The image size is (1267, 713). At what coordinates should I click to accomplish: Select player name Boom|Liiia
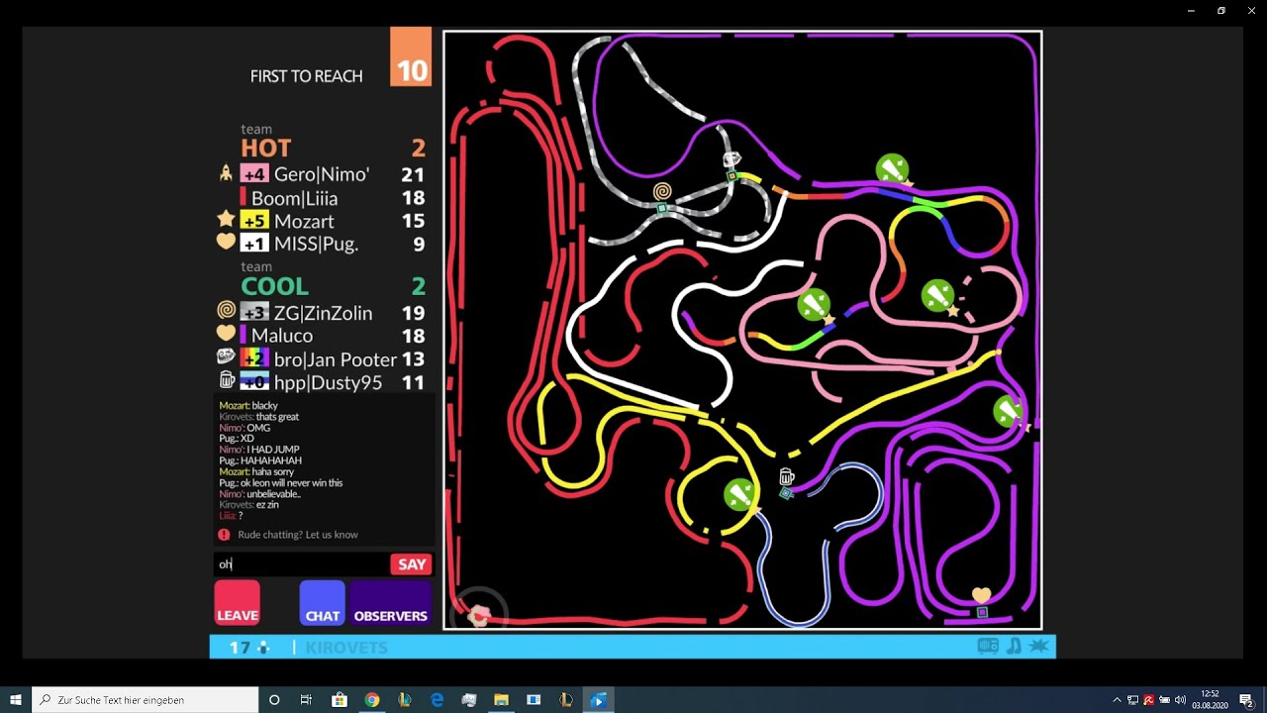point(294,198)
